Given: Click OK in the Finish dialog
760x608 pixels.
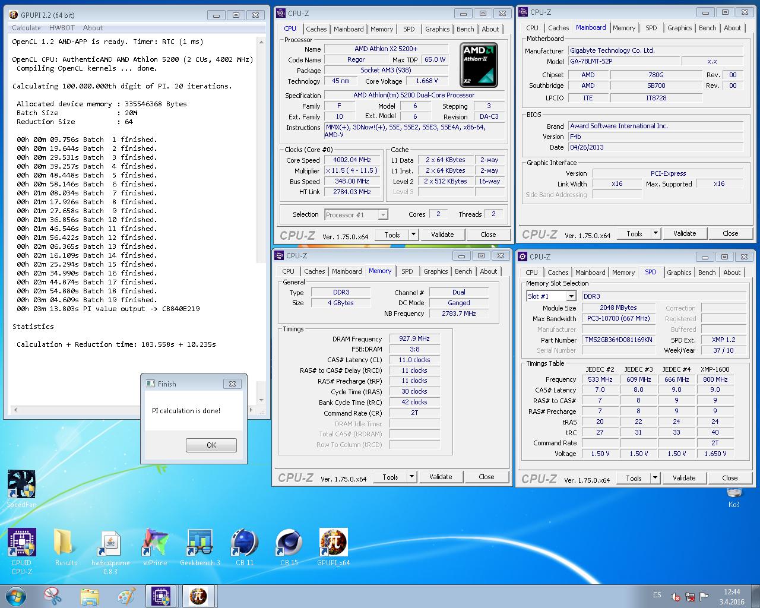Looking at the screenshot, I should tap(211, 445).
